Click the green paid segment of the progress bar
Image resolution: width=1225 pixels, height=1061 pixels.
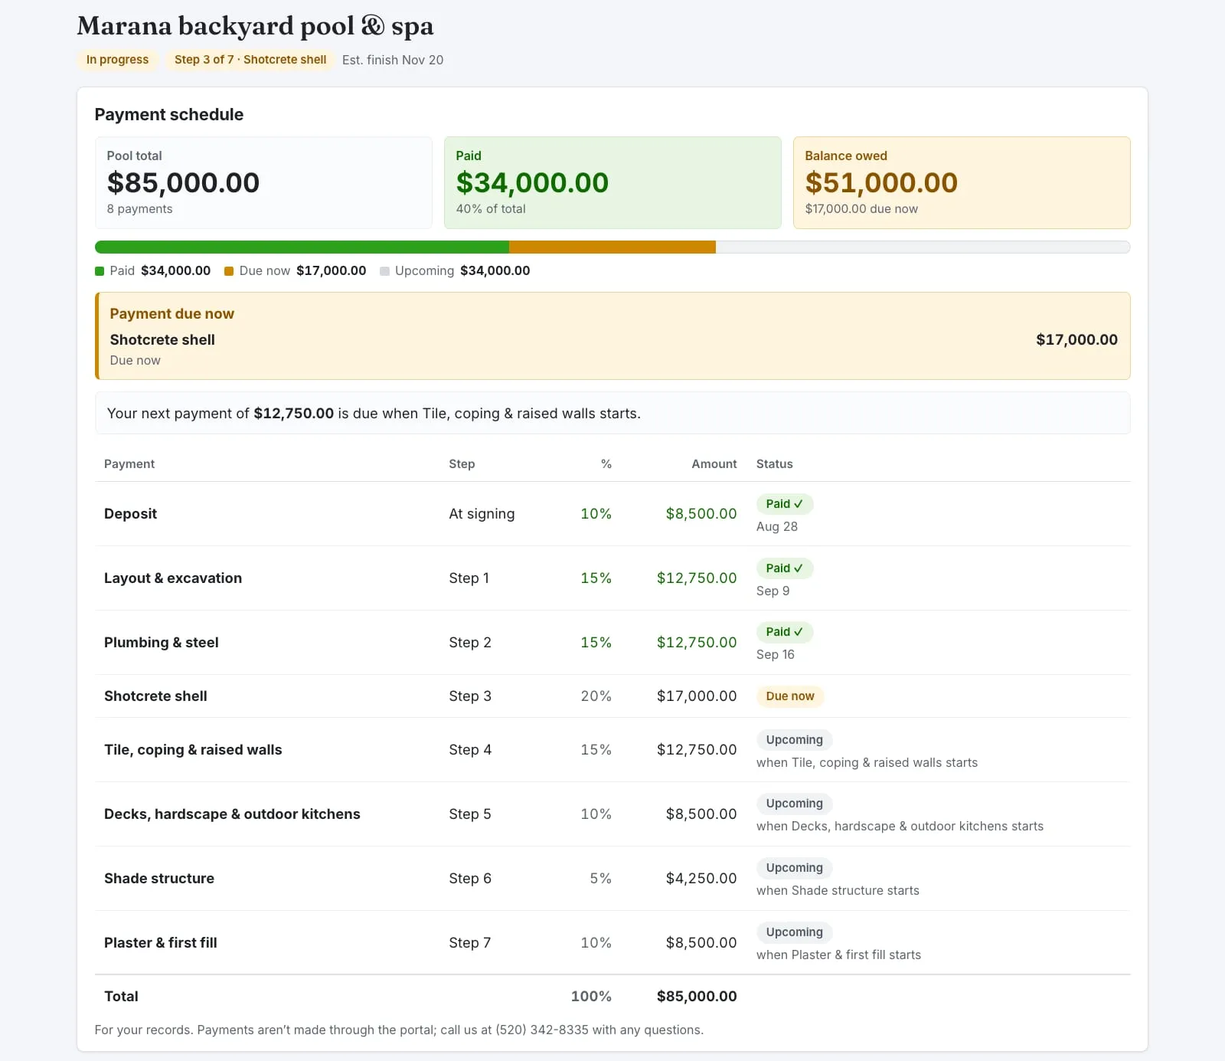[x=302, y=247]
